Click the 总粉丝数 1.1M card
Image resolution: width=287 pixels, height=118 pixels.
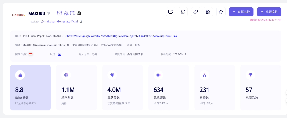[77, 87]
